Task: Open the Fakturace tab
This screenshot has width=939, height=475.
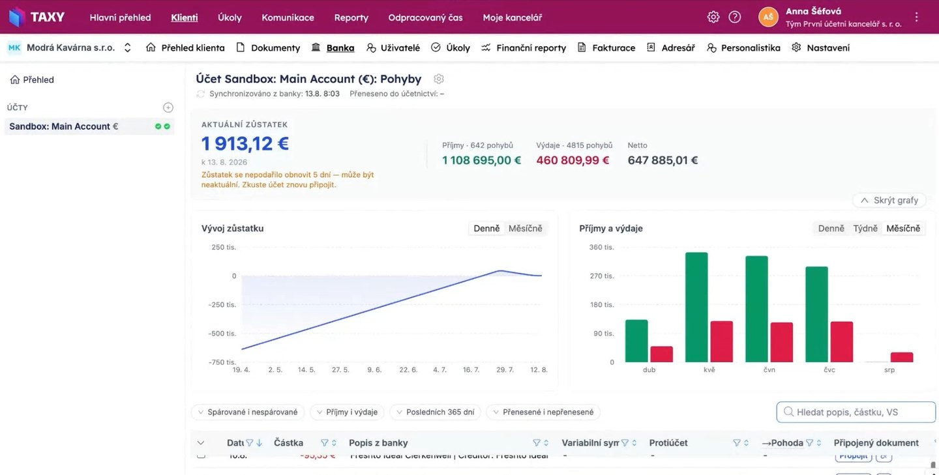Action: [x=606, y=48]
